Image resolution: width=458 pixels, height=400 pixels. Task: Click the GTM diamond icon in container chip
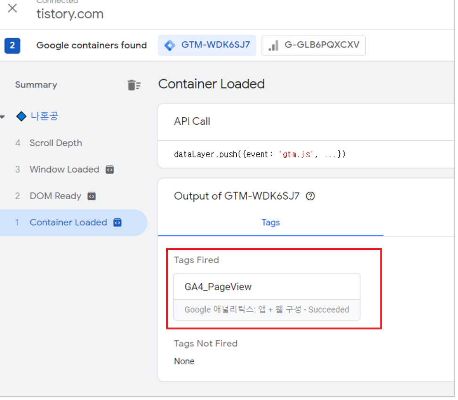(169, 46)
